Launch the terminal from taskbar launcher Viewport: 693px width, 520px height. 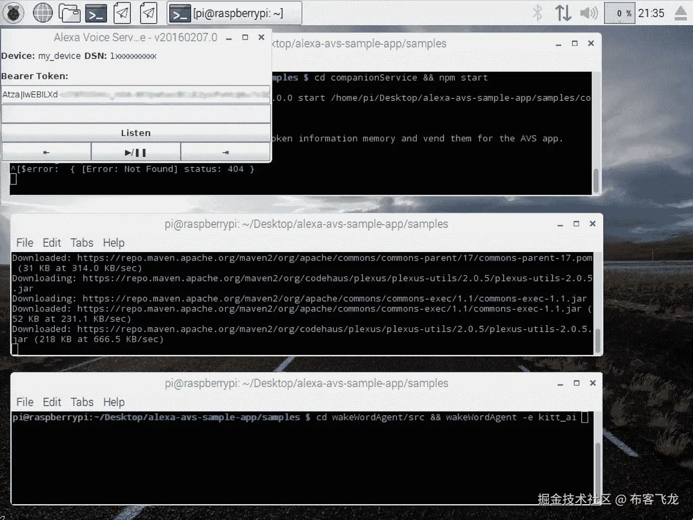pos(96,13)
